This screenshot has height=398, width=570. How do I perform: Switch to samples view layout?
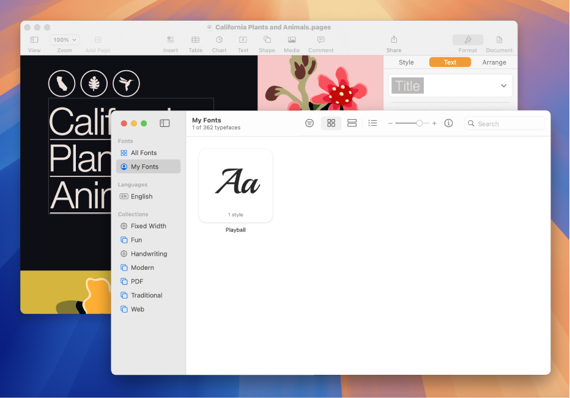(352, 123)
